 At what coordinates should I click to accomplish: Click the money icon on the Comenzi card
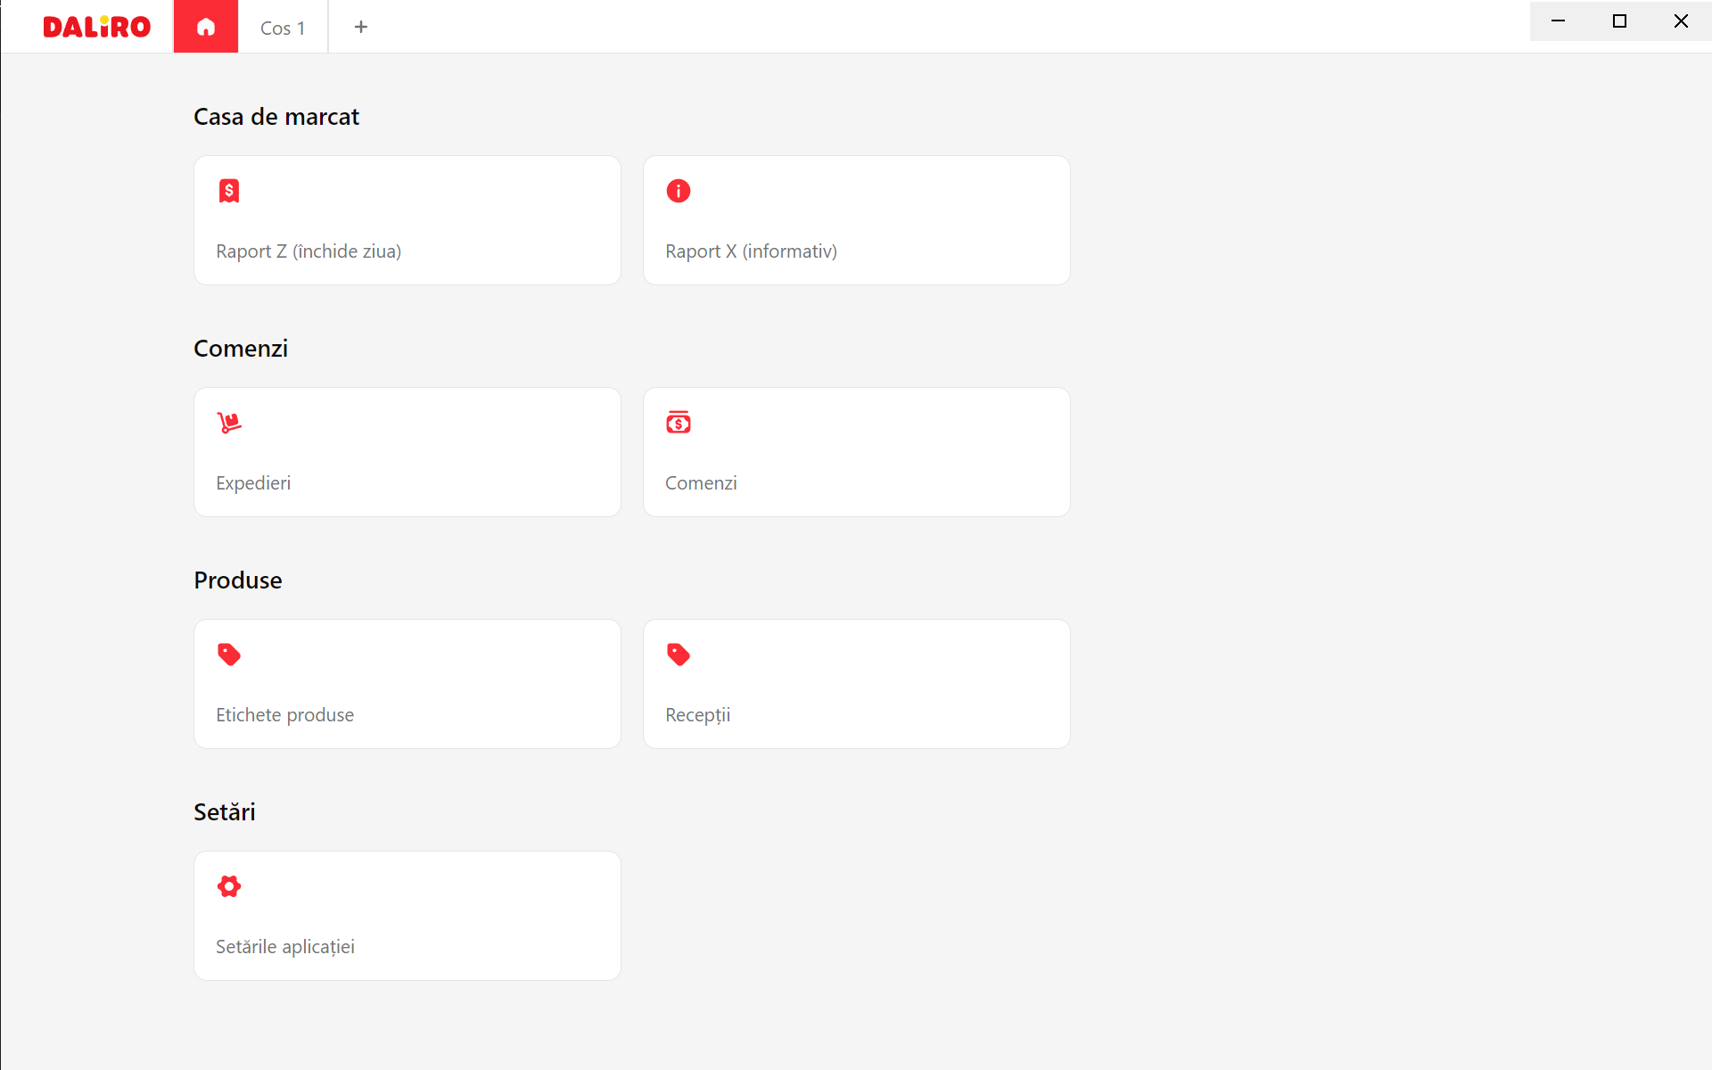pos(679,423)
